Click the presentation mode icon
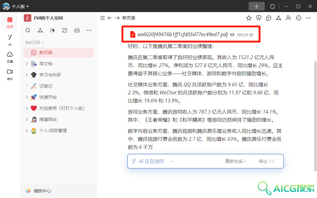 coord(259,18)
